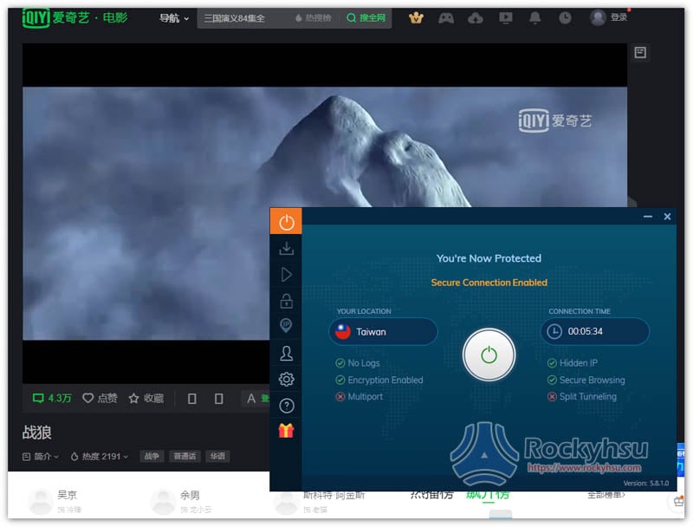This screenshot has height=527, width=693.
Task: Click the 战争 genre tag
Action: pos(152,456)
